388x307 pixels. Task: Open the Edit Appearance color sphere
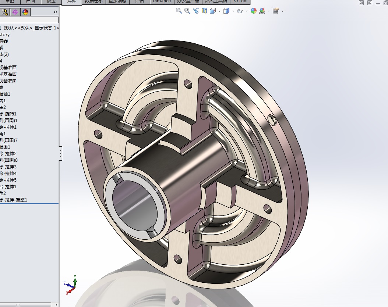[x=254, y=11]
